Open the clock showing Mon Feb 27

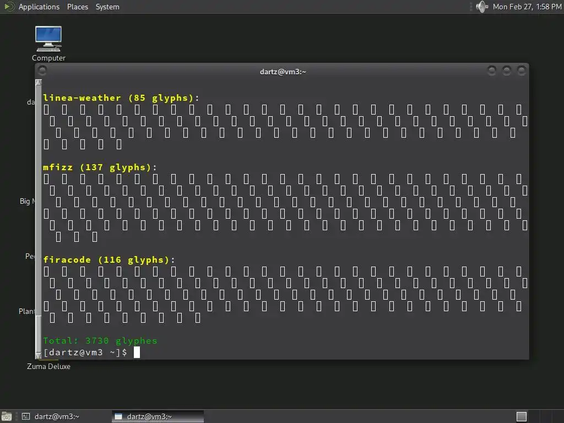click(527, 7)
